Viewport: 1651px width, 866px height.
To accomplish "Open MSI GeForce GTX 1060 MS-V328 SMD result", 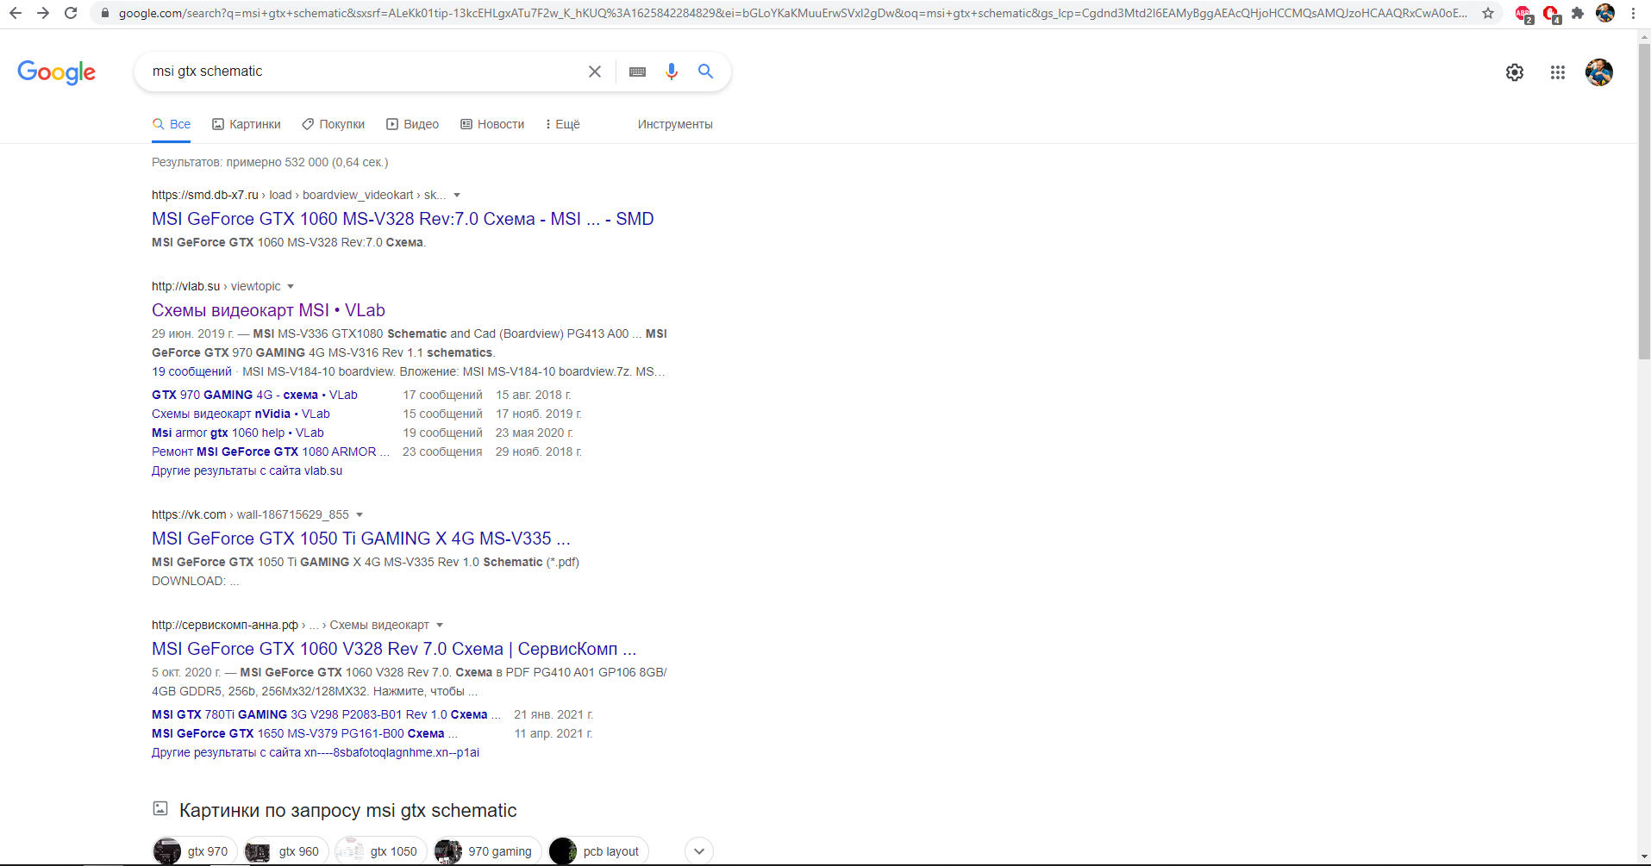I will [403, 219].
